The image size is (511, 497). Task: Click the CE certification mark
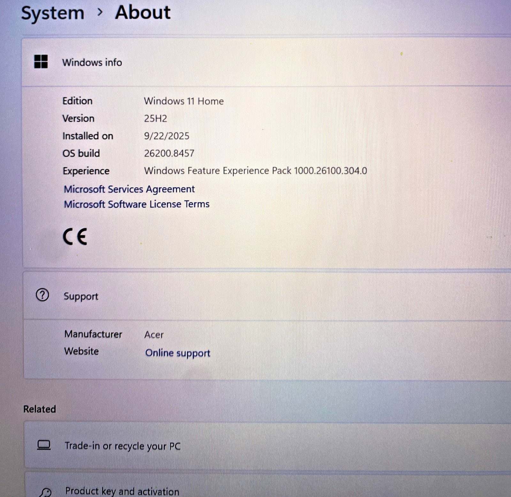75,237
